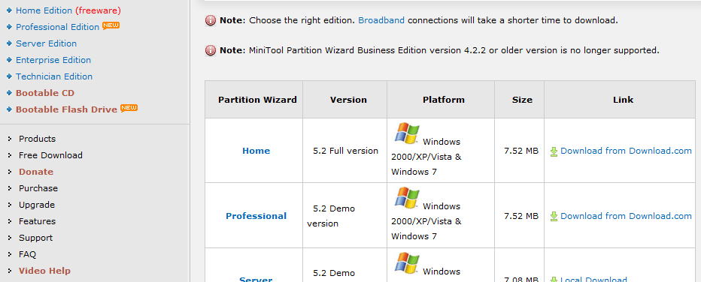Select Server Edition in the sidebar
This screenshot has height=282, width=701.
[x=46, y=43]
